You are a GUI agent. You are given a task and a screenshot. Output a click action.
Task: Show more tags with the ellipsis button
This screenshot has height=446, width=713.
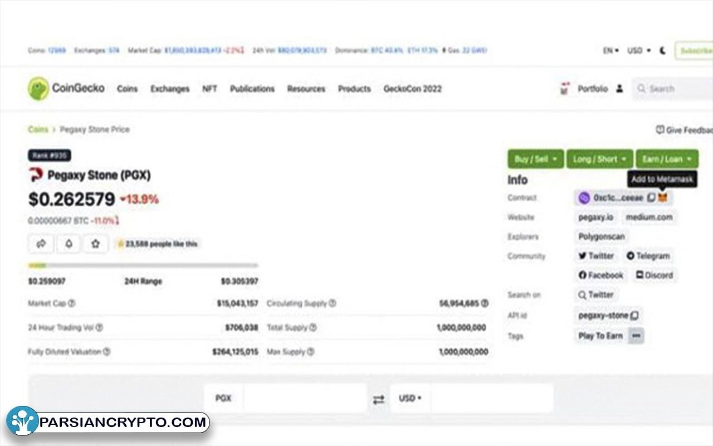(x=636, y=336)
